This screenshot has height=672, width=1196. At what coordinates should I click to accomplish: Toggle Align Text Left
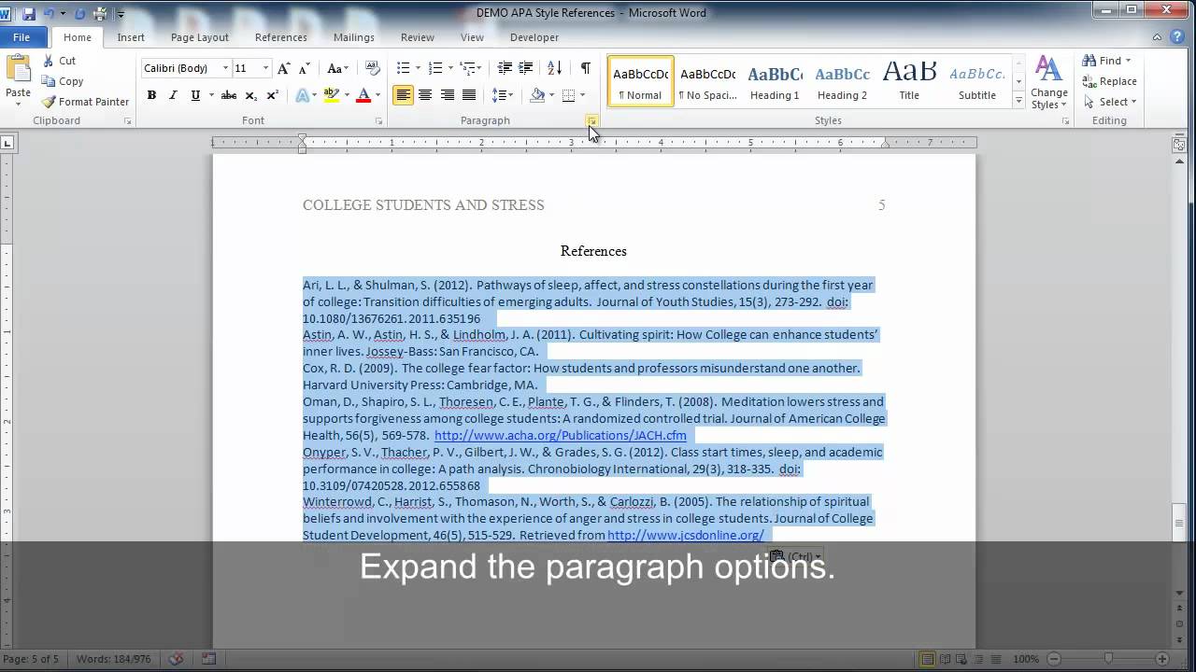coord(403,95)
